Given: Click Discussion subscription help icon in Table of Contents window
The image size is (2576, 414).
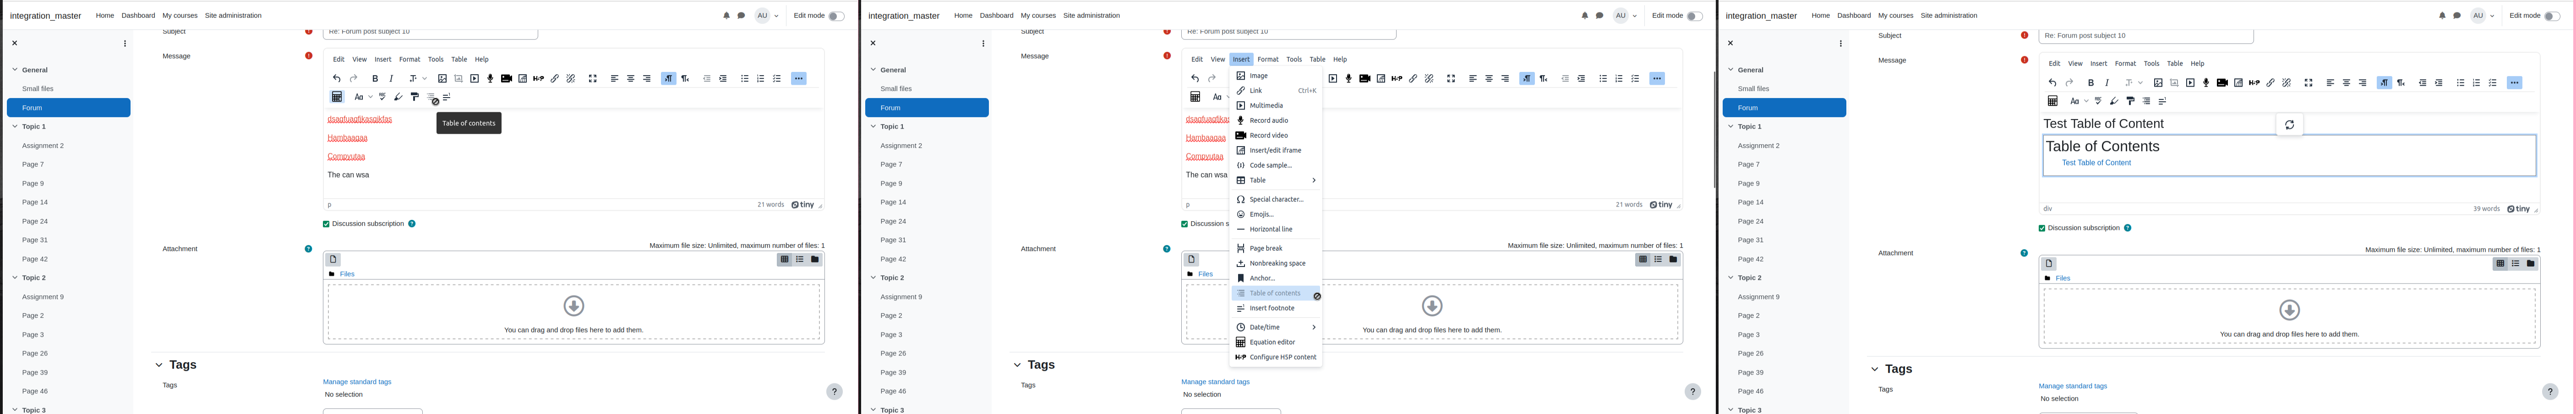Looking at the screenshot, I should (x=2127, y=228).
